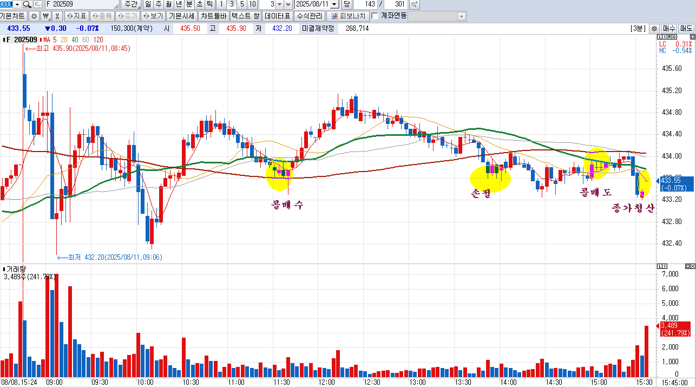Open the 데이터표 data table
The height and width of the screenshot is (388, 696).
[x=279, y=16]
